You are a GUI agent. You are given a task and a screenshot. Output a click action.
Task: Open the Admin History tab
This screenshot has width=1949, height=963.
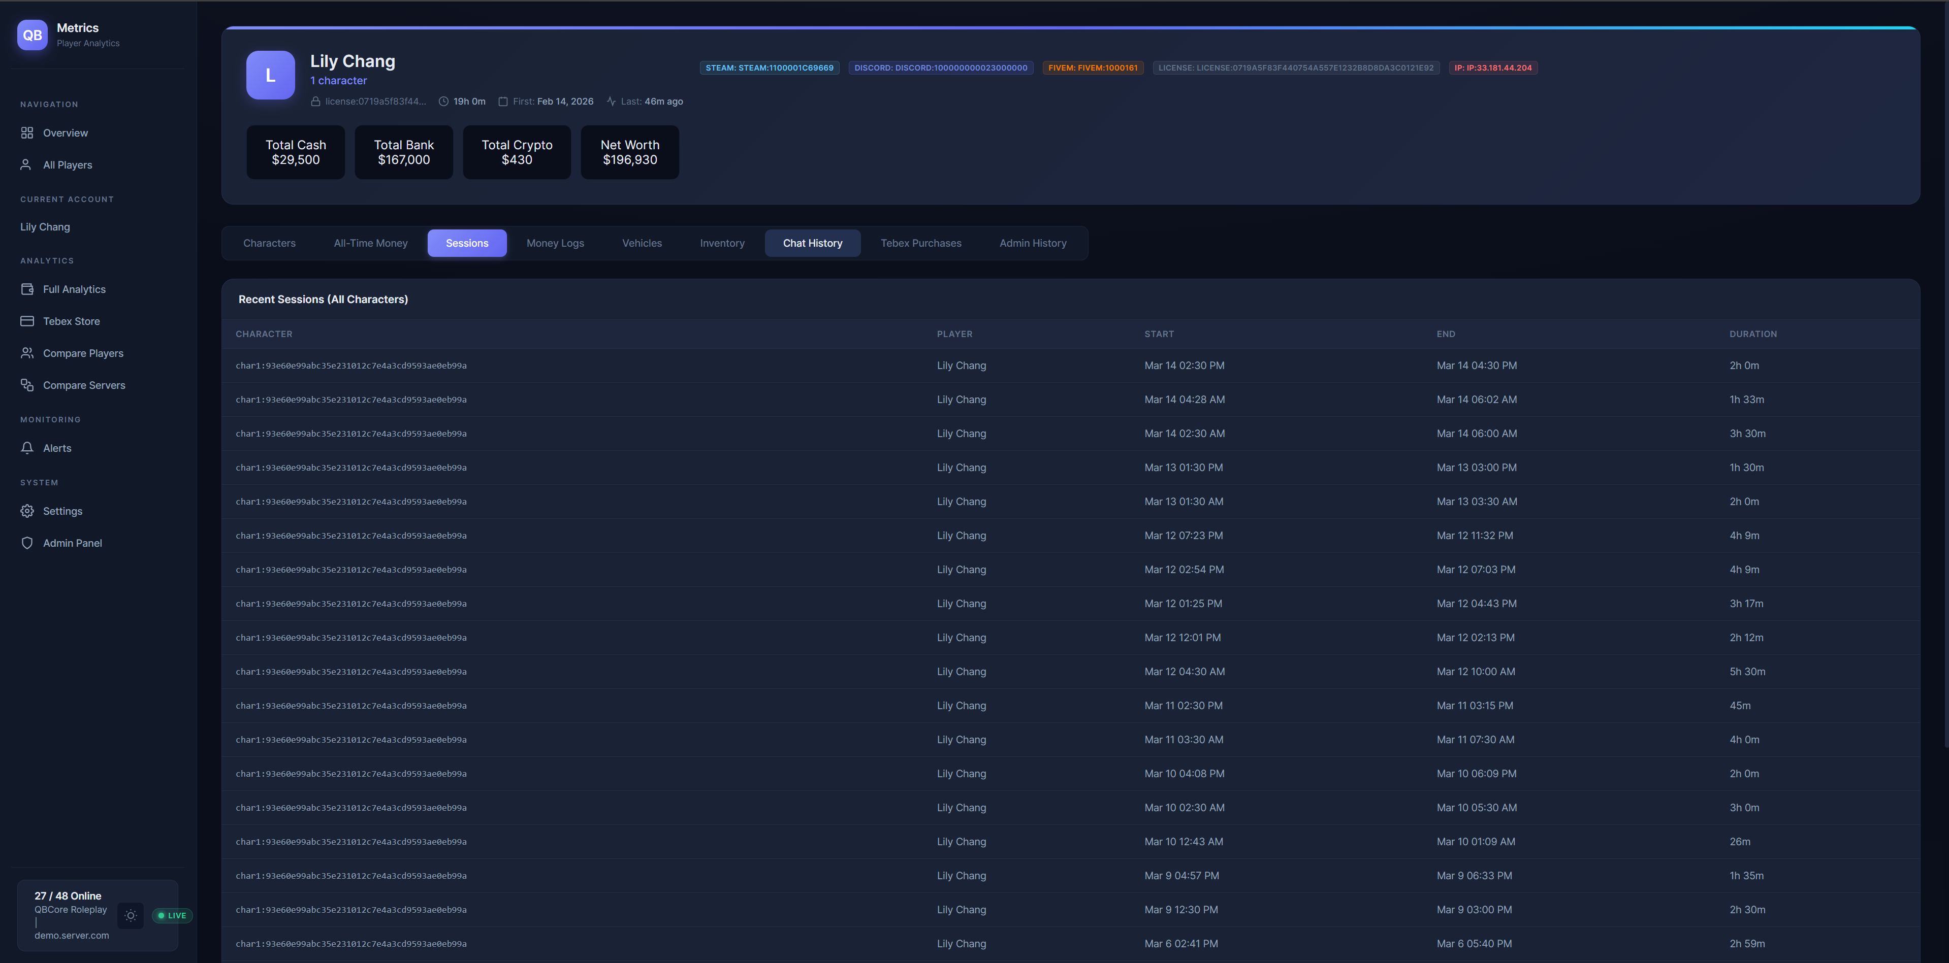point(1032,243)
